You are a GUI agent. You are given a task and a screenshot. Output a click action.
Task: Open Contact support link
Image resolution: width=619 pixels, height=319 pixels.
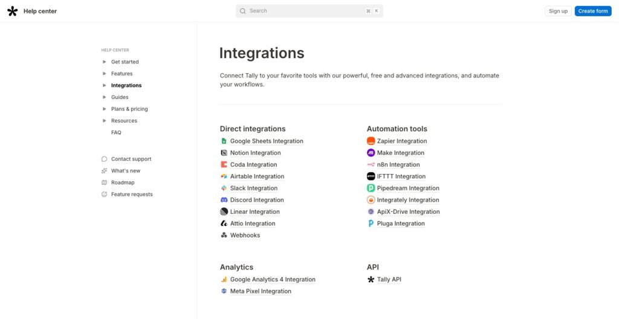tap(131, 159)
